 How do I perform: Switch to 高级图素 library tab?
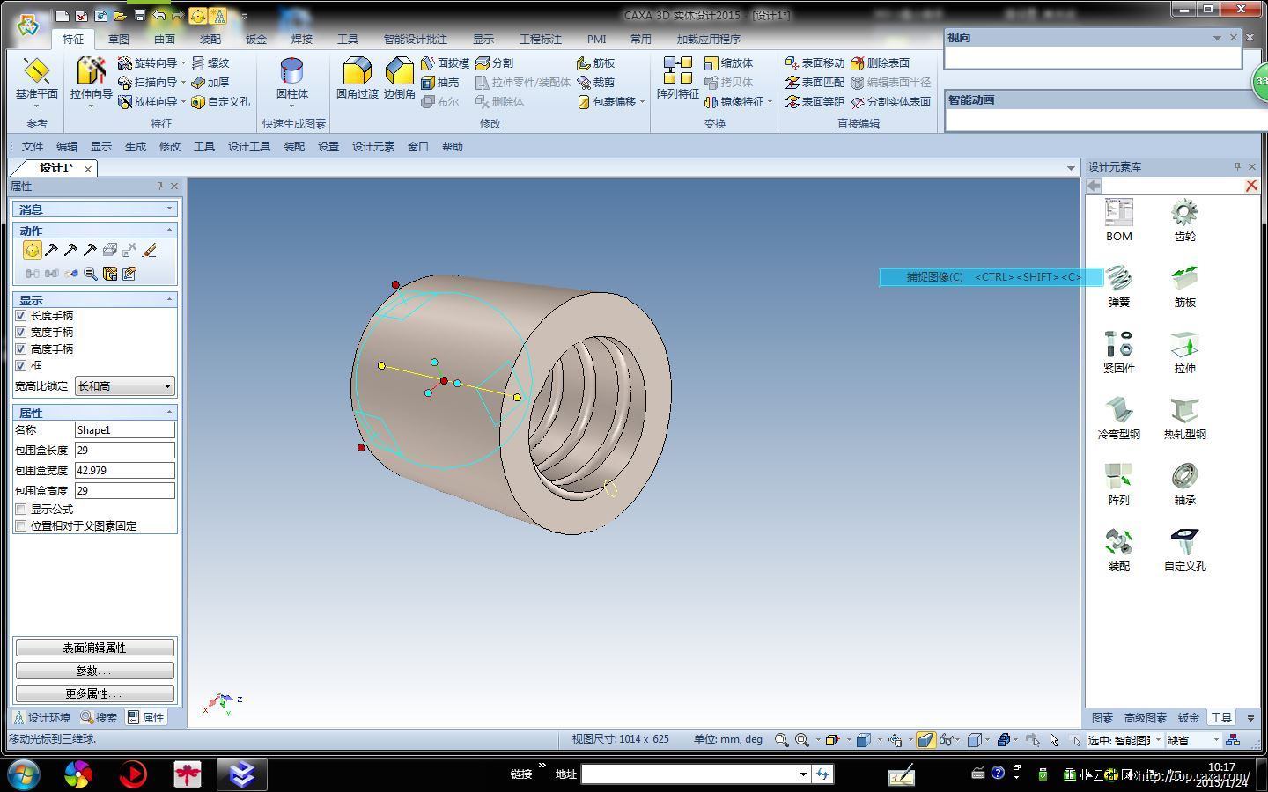click(1146, 718)
